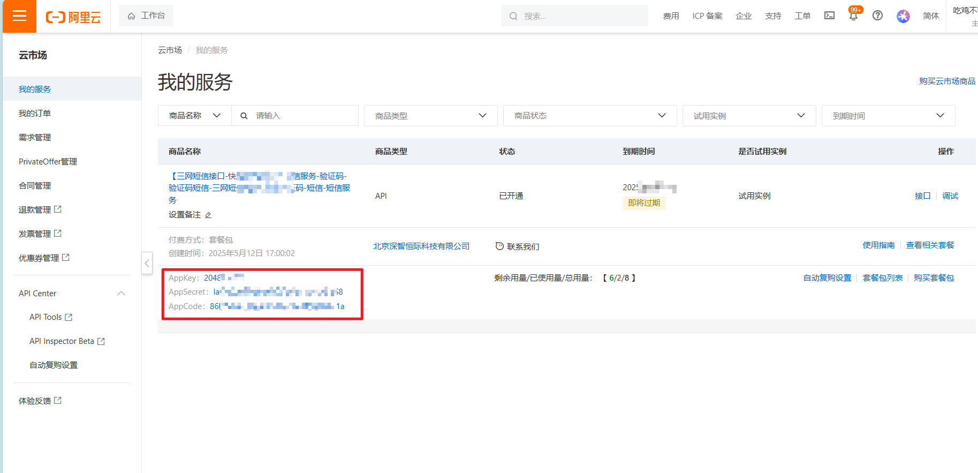Open 发票管理 external link
Image resolution: width=978 pixels, height=473 pixels.
click(40, 234)
